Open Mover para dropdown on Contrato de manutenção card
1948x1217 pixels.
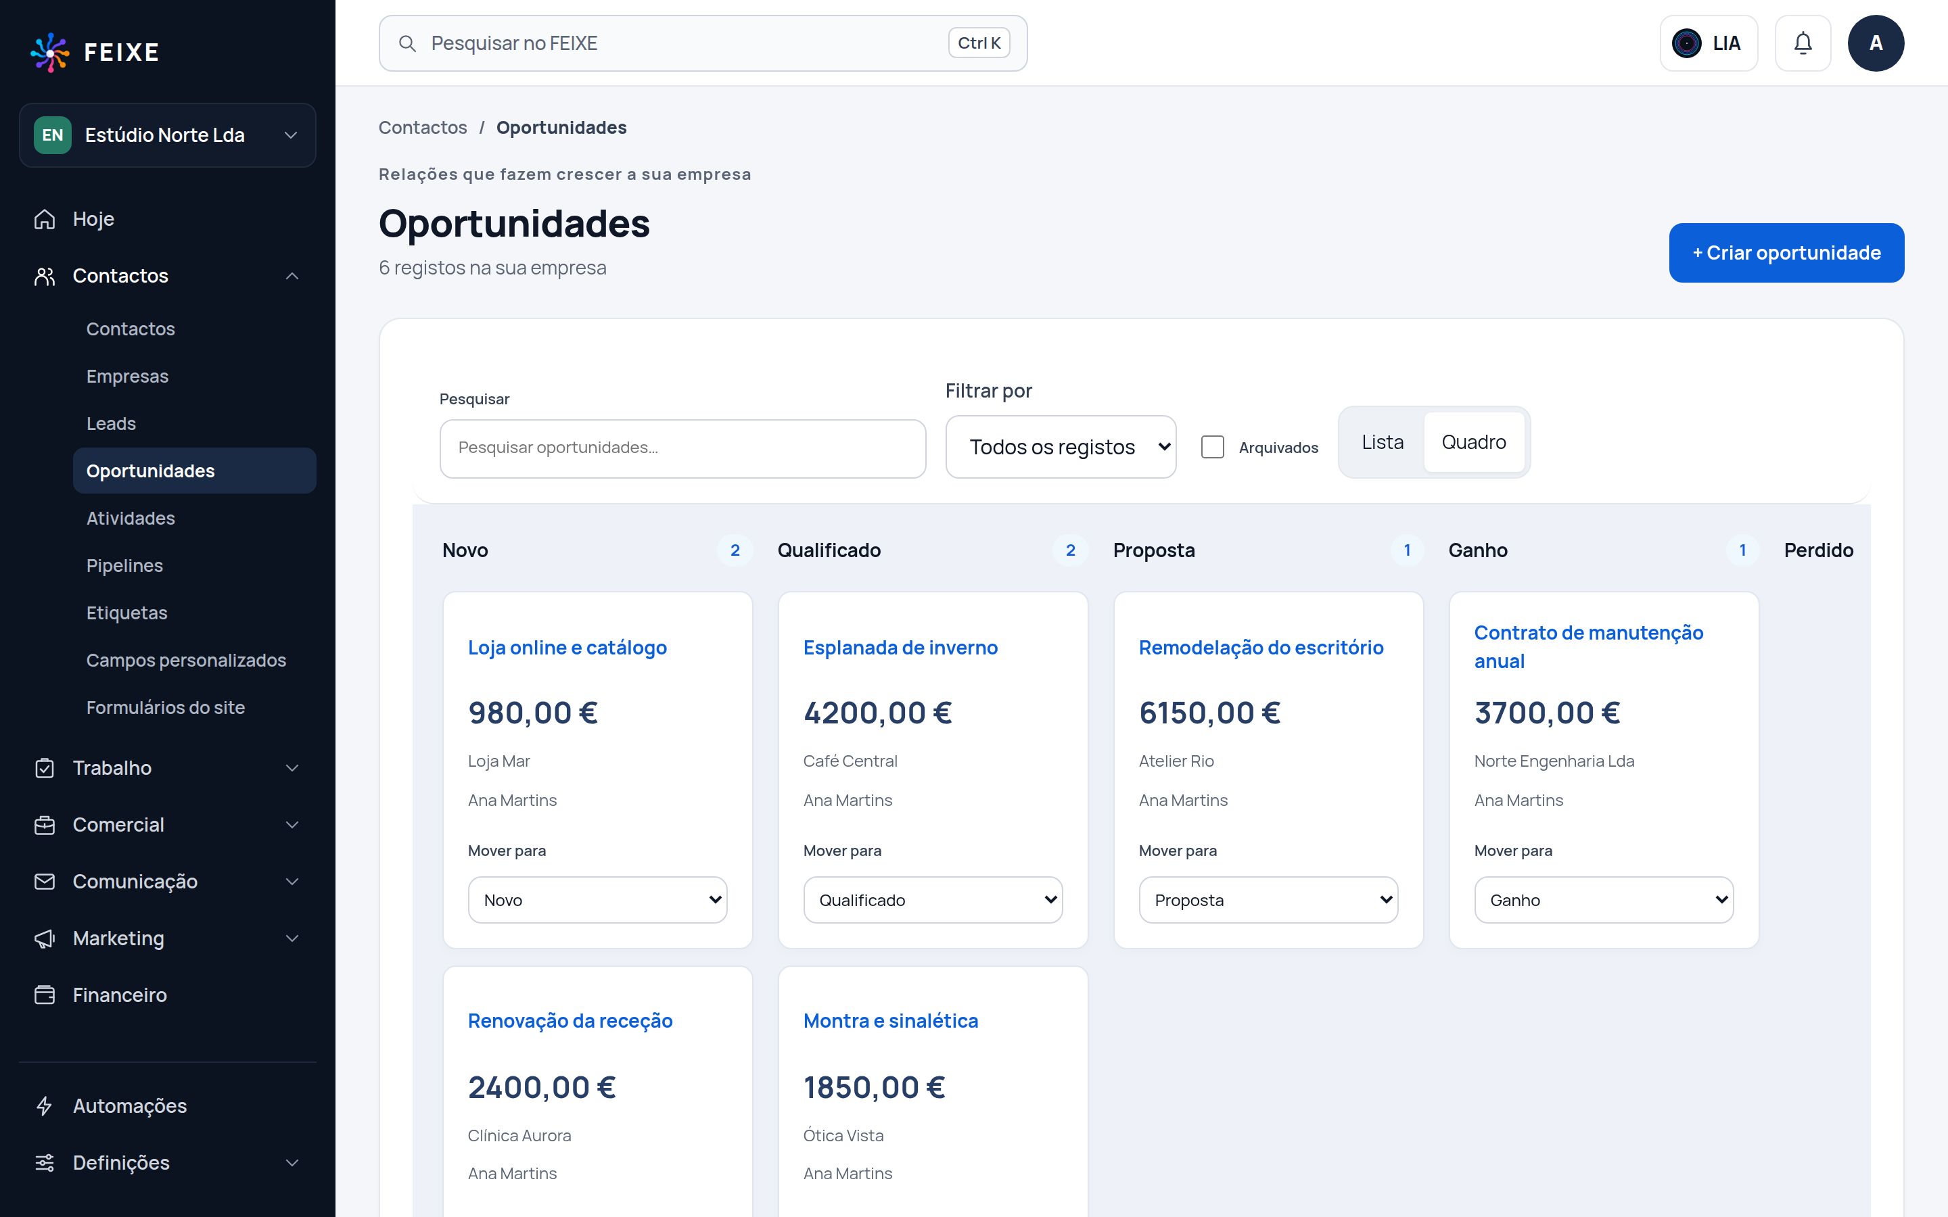tap(1604, 900)
